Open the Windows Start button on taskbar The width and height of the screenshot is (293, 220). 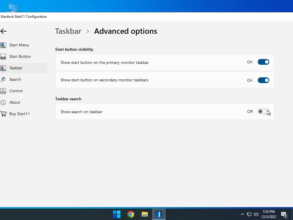pyautogui.click(x=117, y=214)
